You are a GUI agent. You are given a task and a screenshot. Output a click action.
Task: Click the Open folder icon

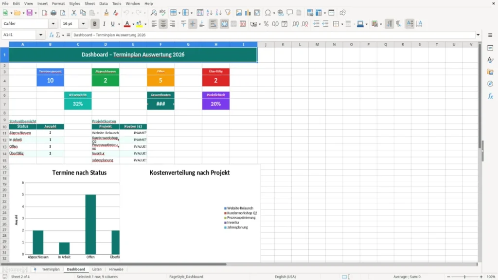tap(17, 13)
